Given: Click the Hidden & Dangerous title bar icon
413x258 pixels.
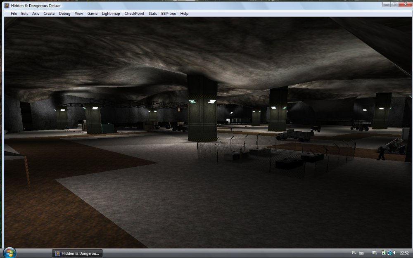Looking at the screenshot, I should coord(7,5).
